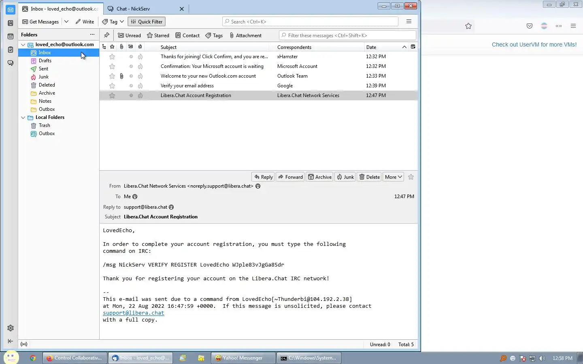Close the Chat - NickServ tab

pyautogui.click(x=181, y=8)
